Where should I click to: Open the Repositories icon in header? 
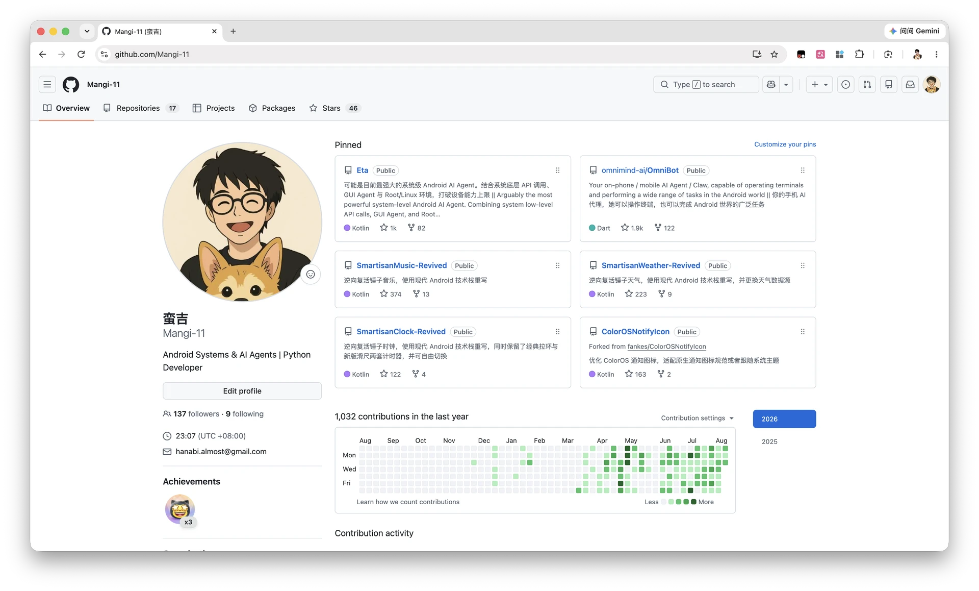point(889,85)
